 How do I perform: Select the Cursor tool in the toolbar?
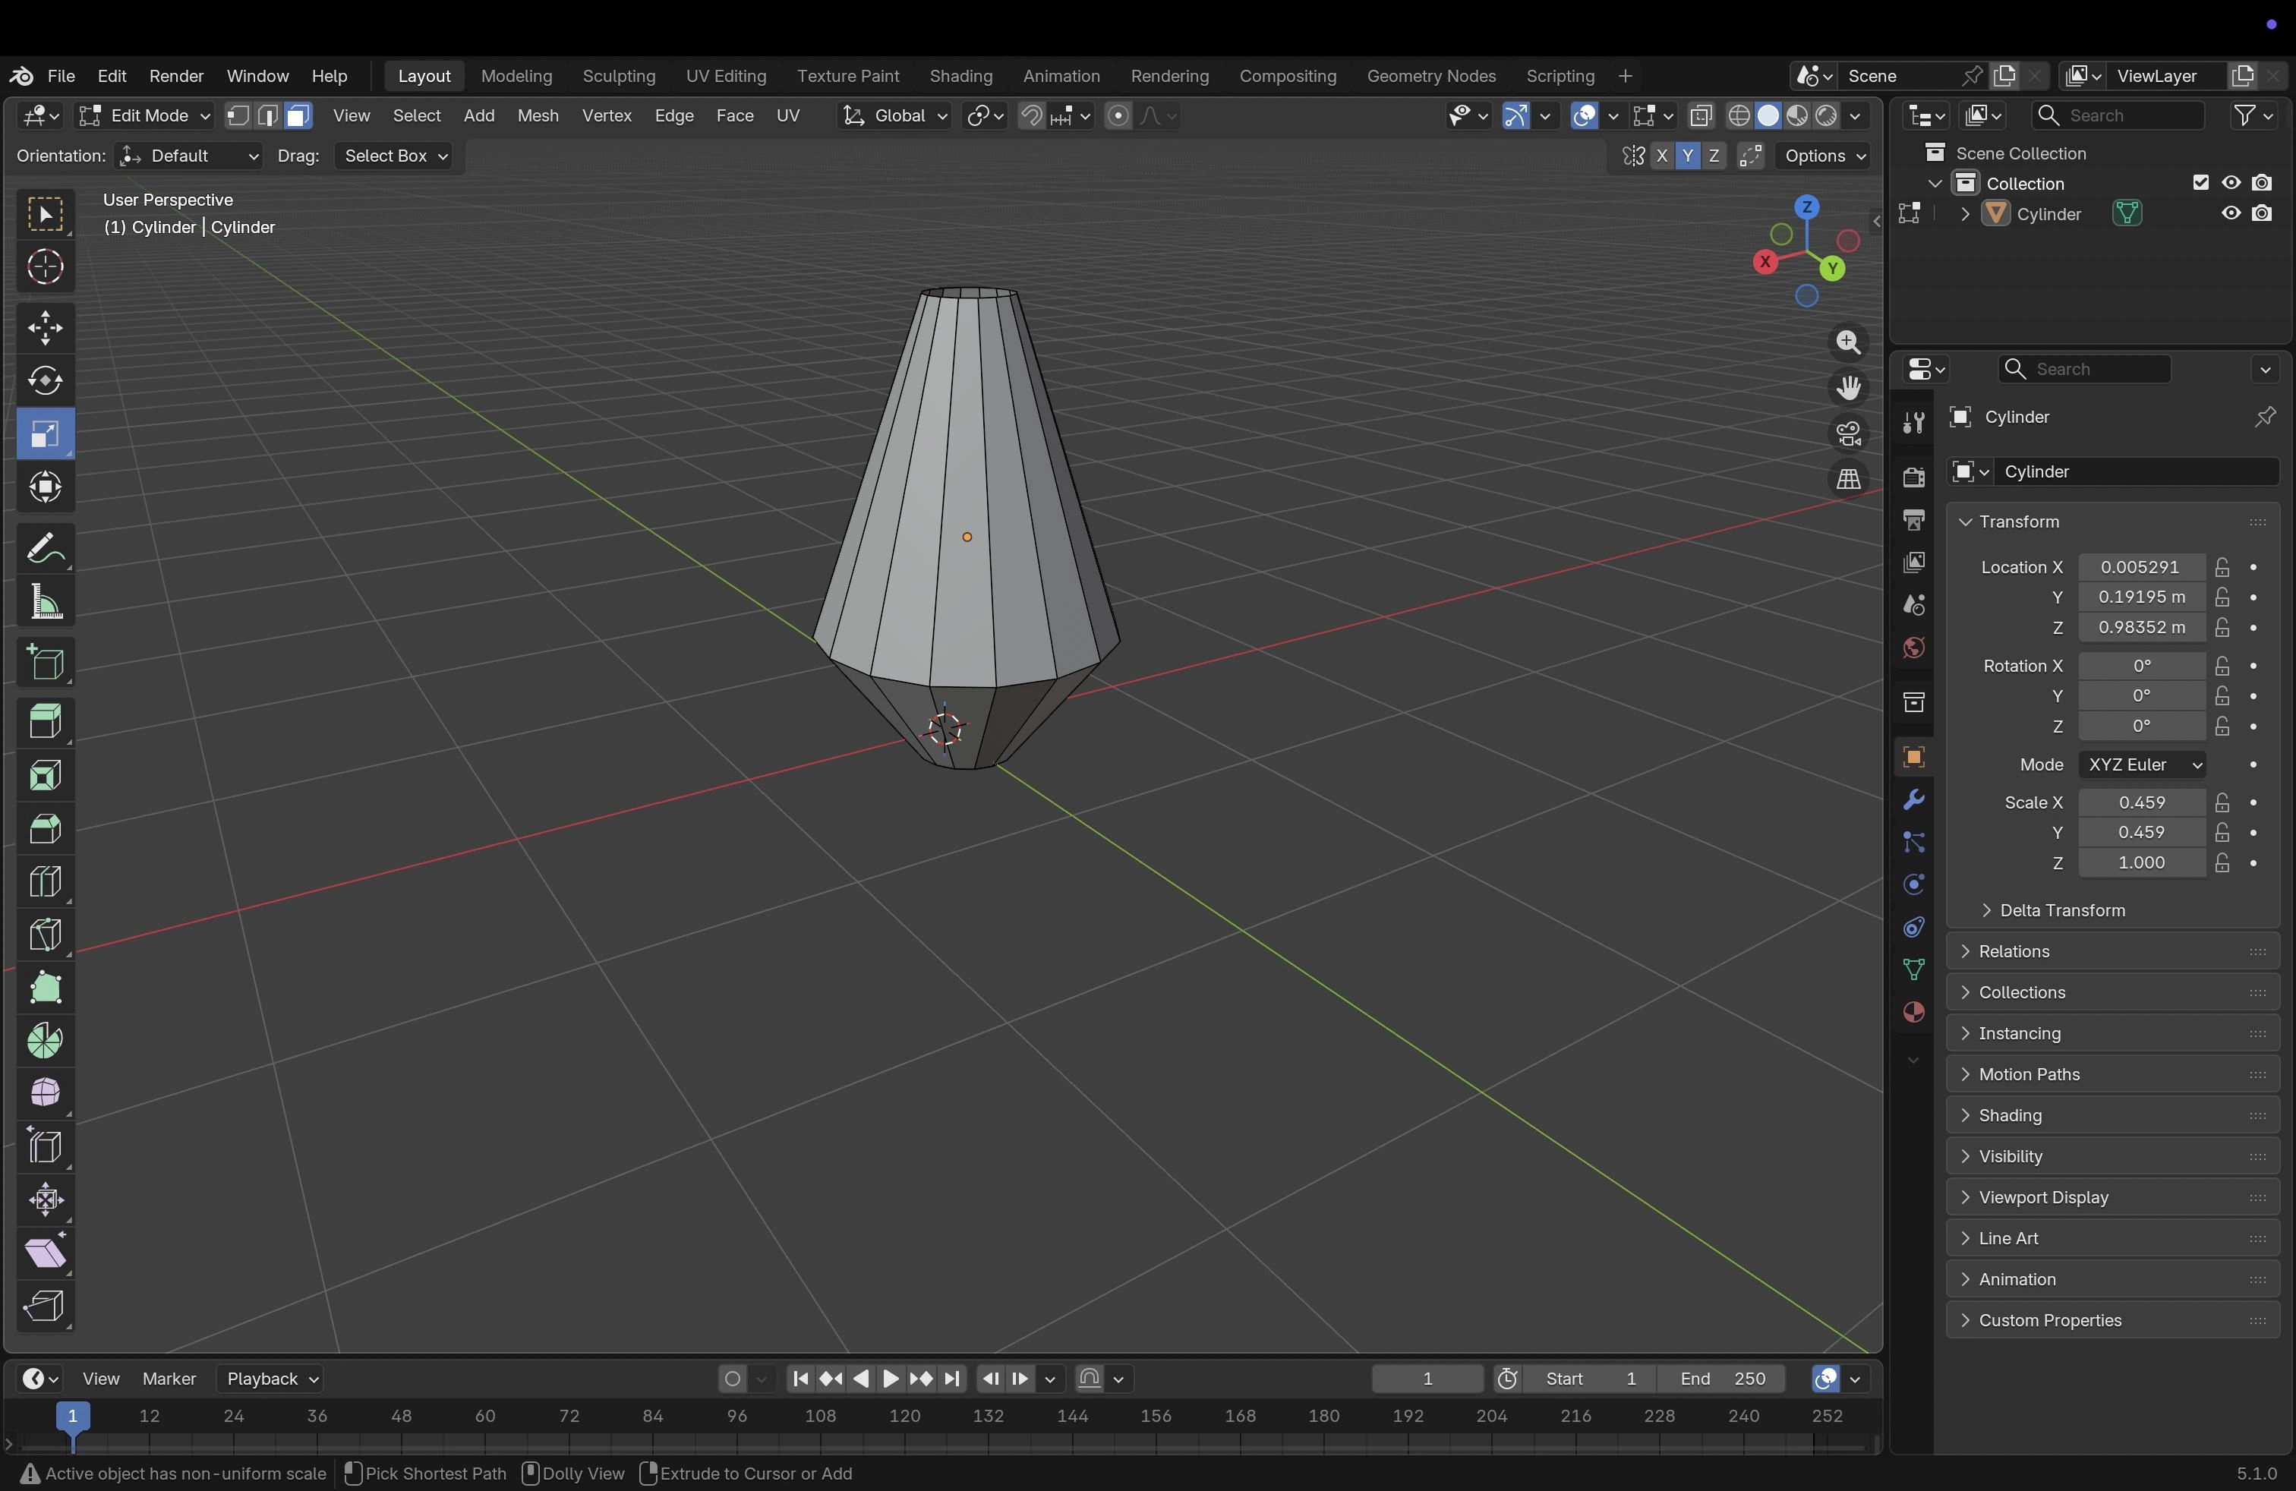(46, 267)
